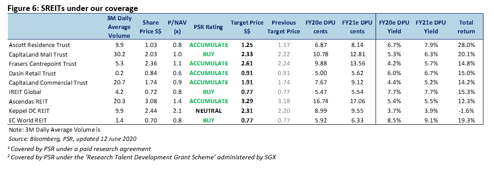The width and height of the screenshot is (494, 176).
Task: Select the Previous Target Price header
Action: click(x=284, y=27)
